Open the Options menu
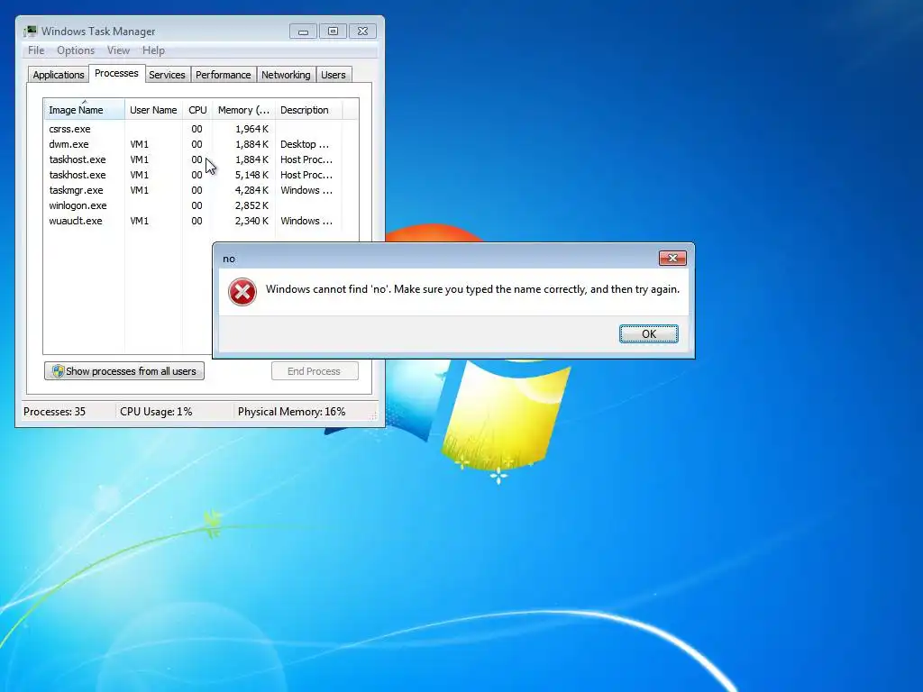 [x=76, y=50]
